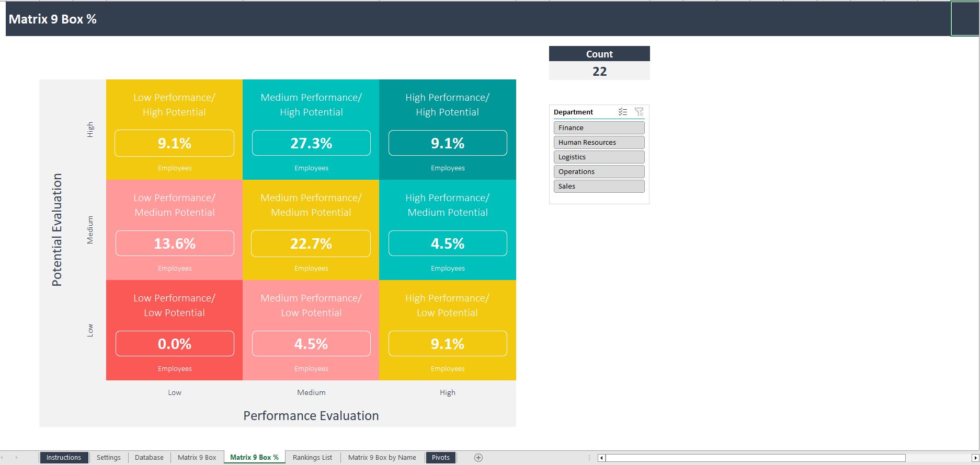Toggle the Logistics slicer item
This screenshot has width=980, height=465.
[x=599, y=157]
